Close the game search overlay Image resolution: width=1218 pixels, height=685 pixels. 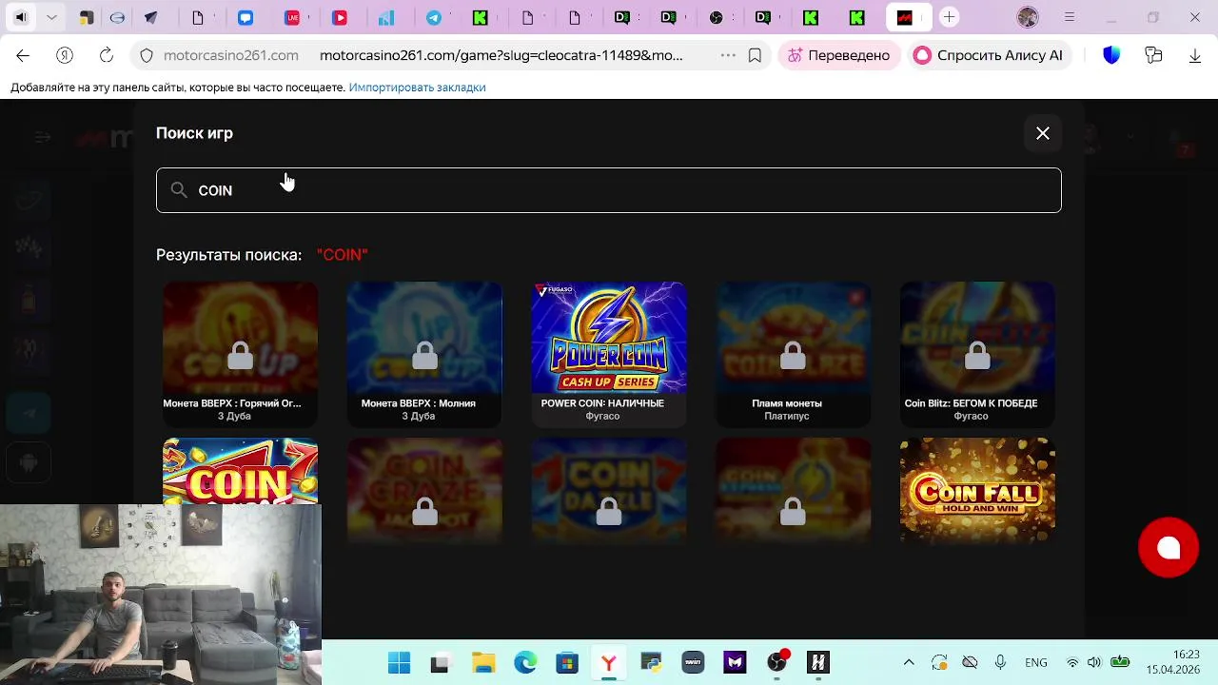(x=1043, y=133)
